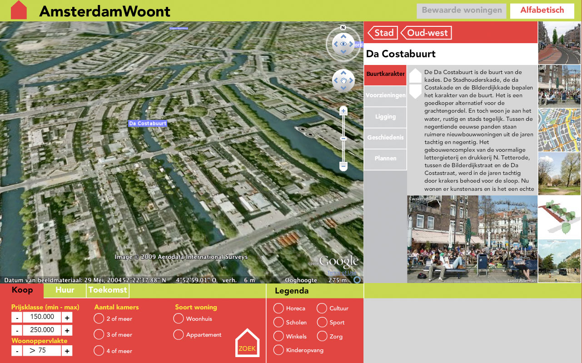Select the Horeca legend radio button
The width and height of the screenshot is (582, 363).
pos(279,308)
